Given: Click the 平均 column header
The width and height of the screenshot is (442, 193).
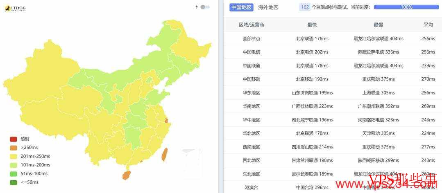Looking at the screenshot, I should (428, 25).
